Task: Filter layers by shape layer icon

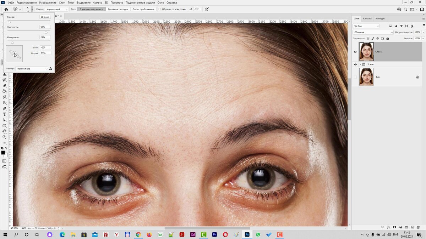Action: pyautogui.click(x=406, y=26)
